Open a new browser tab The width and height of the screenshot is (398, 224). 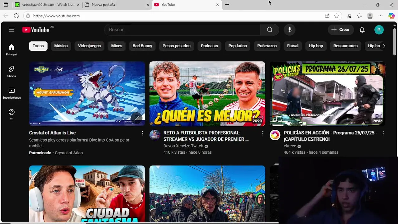[227, 5]
